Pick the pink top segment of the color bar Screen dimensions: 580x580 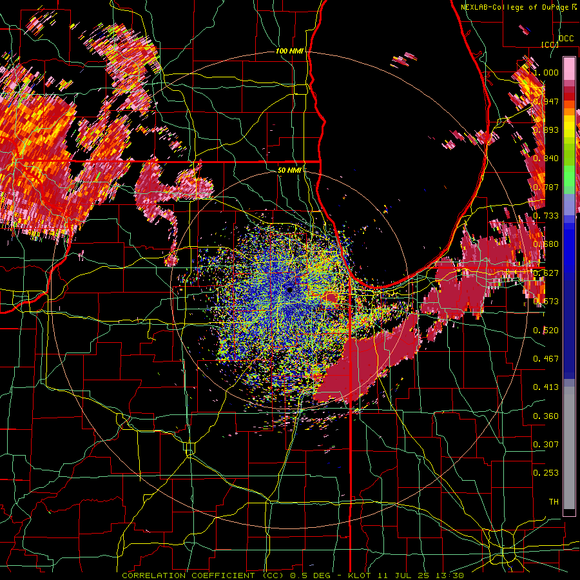click(x=569, y=69)
